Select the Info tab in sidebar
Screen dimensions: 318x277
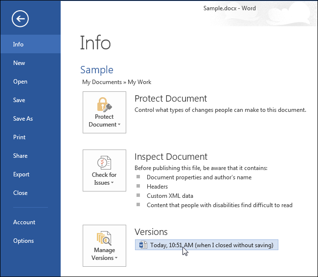pos(18,44)
